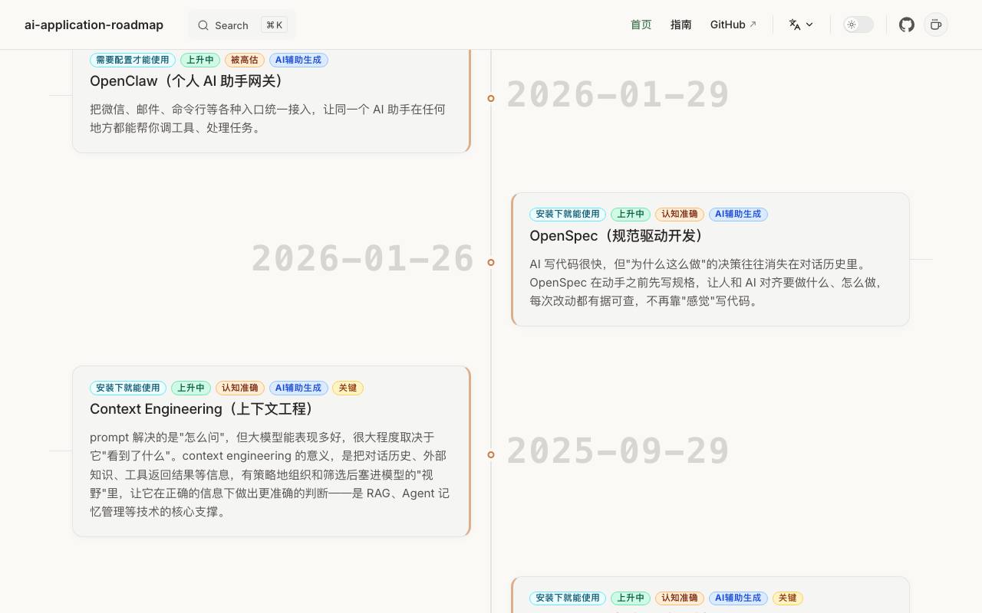Image resolution: width=982 pixels, height=613 pixels.
Task: Click the ⌘K shortcut badge
Action: pyautogui.click(x=275, y=25)
